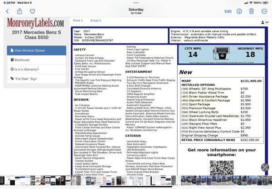Viewport: 272px width, 189px height.
Task: Tap the last thumbnail in filmstrip
Action: tap(270, 180)
